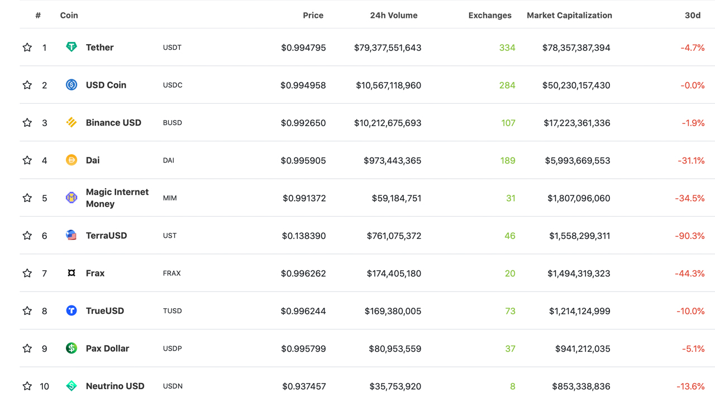Image resolution: width=715 pixels, height=402 pixels.
Task: Click Tether price $0.994795
Action: tap(303, 47)
